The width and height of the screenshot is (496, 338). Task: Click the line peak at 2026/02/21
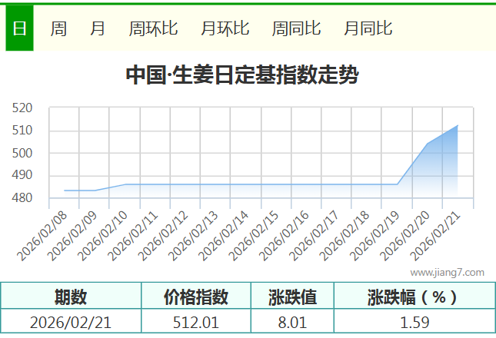click(458, 125)
